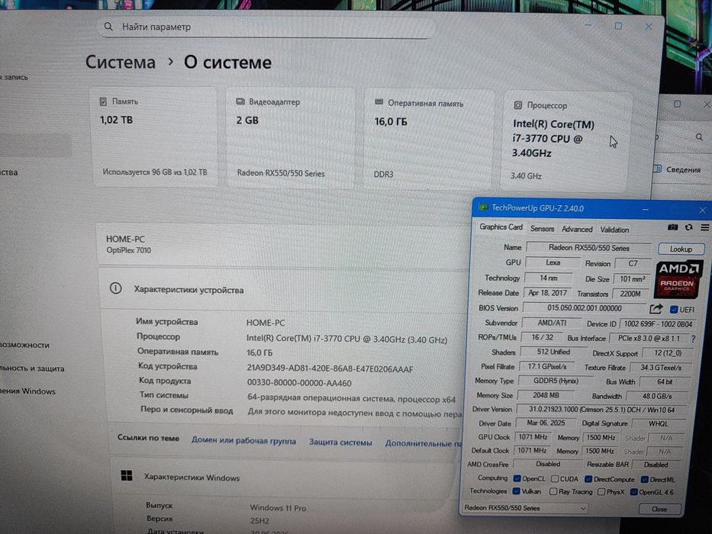The width and height of the screenshot is (712, 534).
Task: Toggle the OpenGL 4.6 checkbox
Action: [633, 492]
